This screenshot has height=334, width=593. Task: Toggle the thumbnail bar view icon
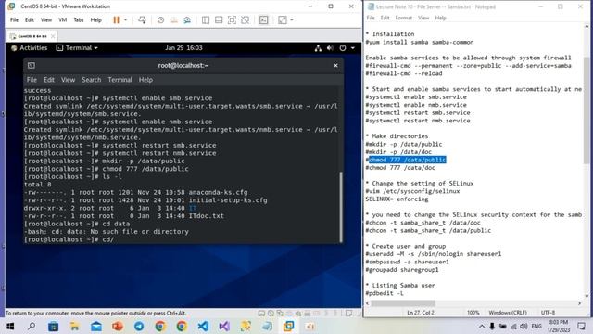[x=219, y=20]
